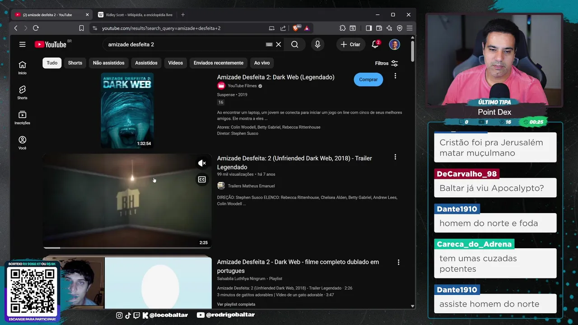Unmute the trailer preview with speaker icon
This screenshot has width=578, height=325.
point(202,163)
